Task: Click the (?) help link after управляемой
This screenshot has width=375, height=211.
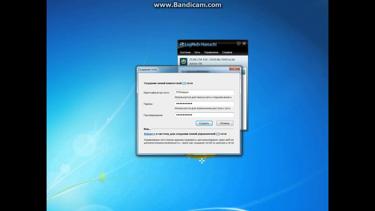Action: click(218, 134)
